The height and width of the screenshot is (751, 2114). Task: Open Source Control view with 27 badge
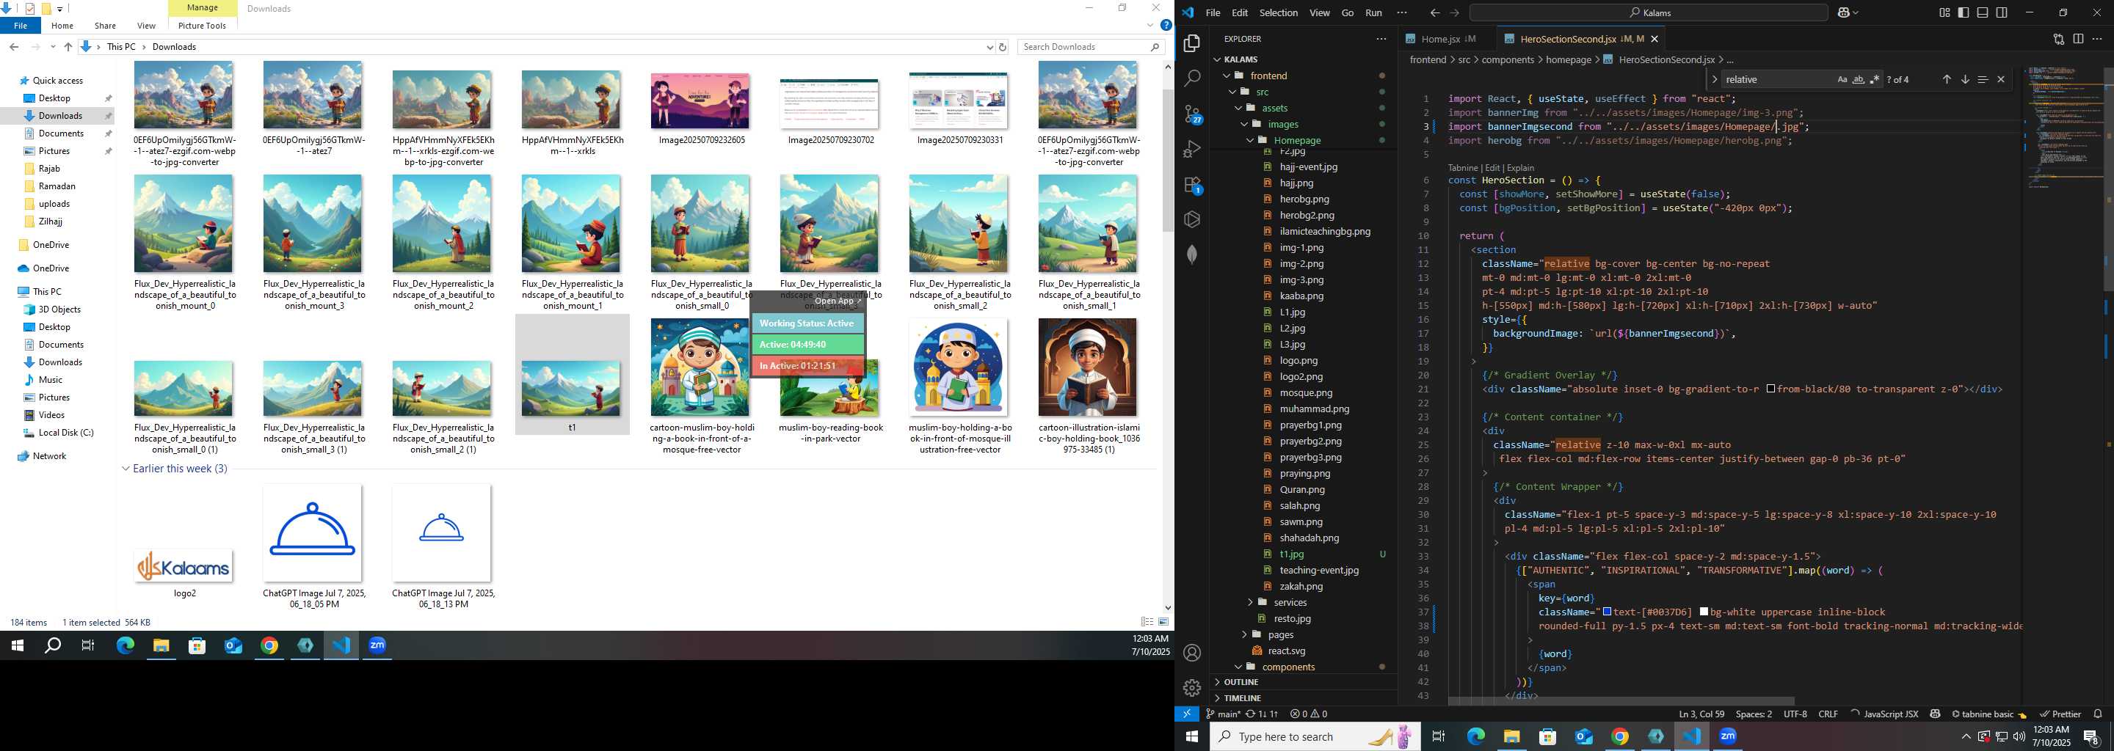click(1192, 114)
